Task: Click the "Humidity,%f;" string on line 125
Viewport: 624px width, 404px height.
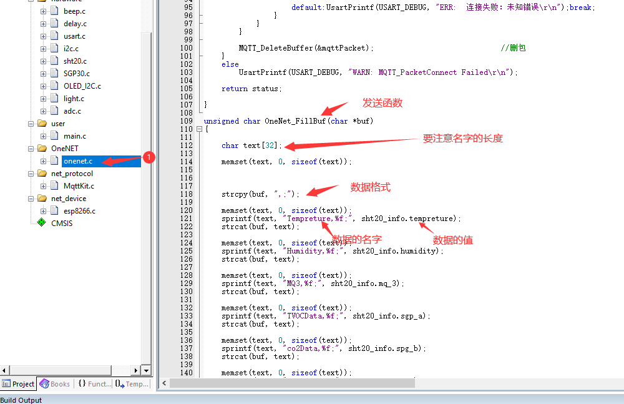Action: point(314,251)
